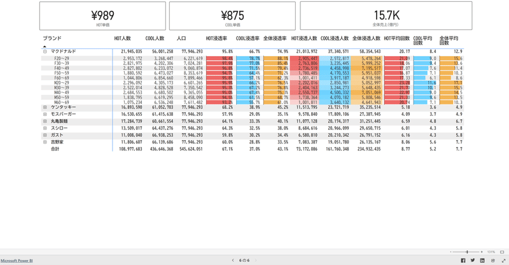The image size is (509, 265).
Task: Zoom in with plus button
Action: point(482,252)
